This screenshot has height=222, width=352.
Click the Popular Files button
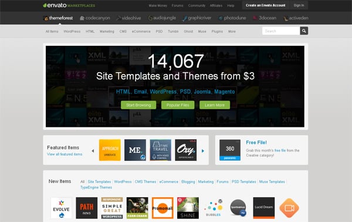(x=178, y=105)
